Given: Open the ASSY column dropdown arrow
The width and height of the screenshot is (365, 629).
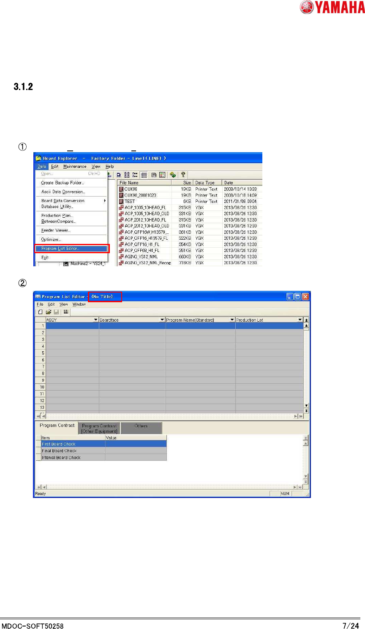Looking at the screenshot, I should pyautogui.click(x=95, y=320).
